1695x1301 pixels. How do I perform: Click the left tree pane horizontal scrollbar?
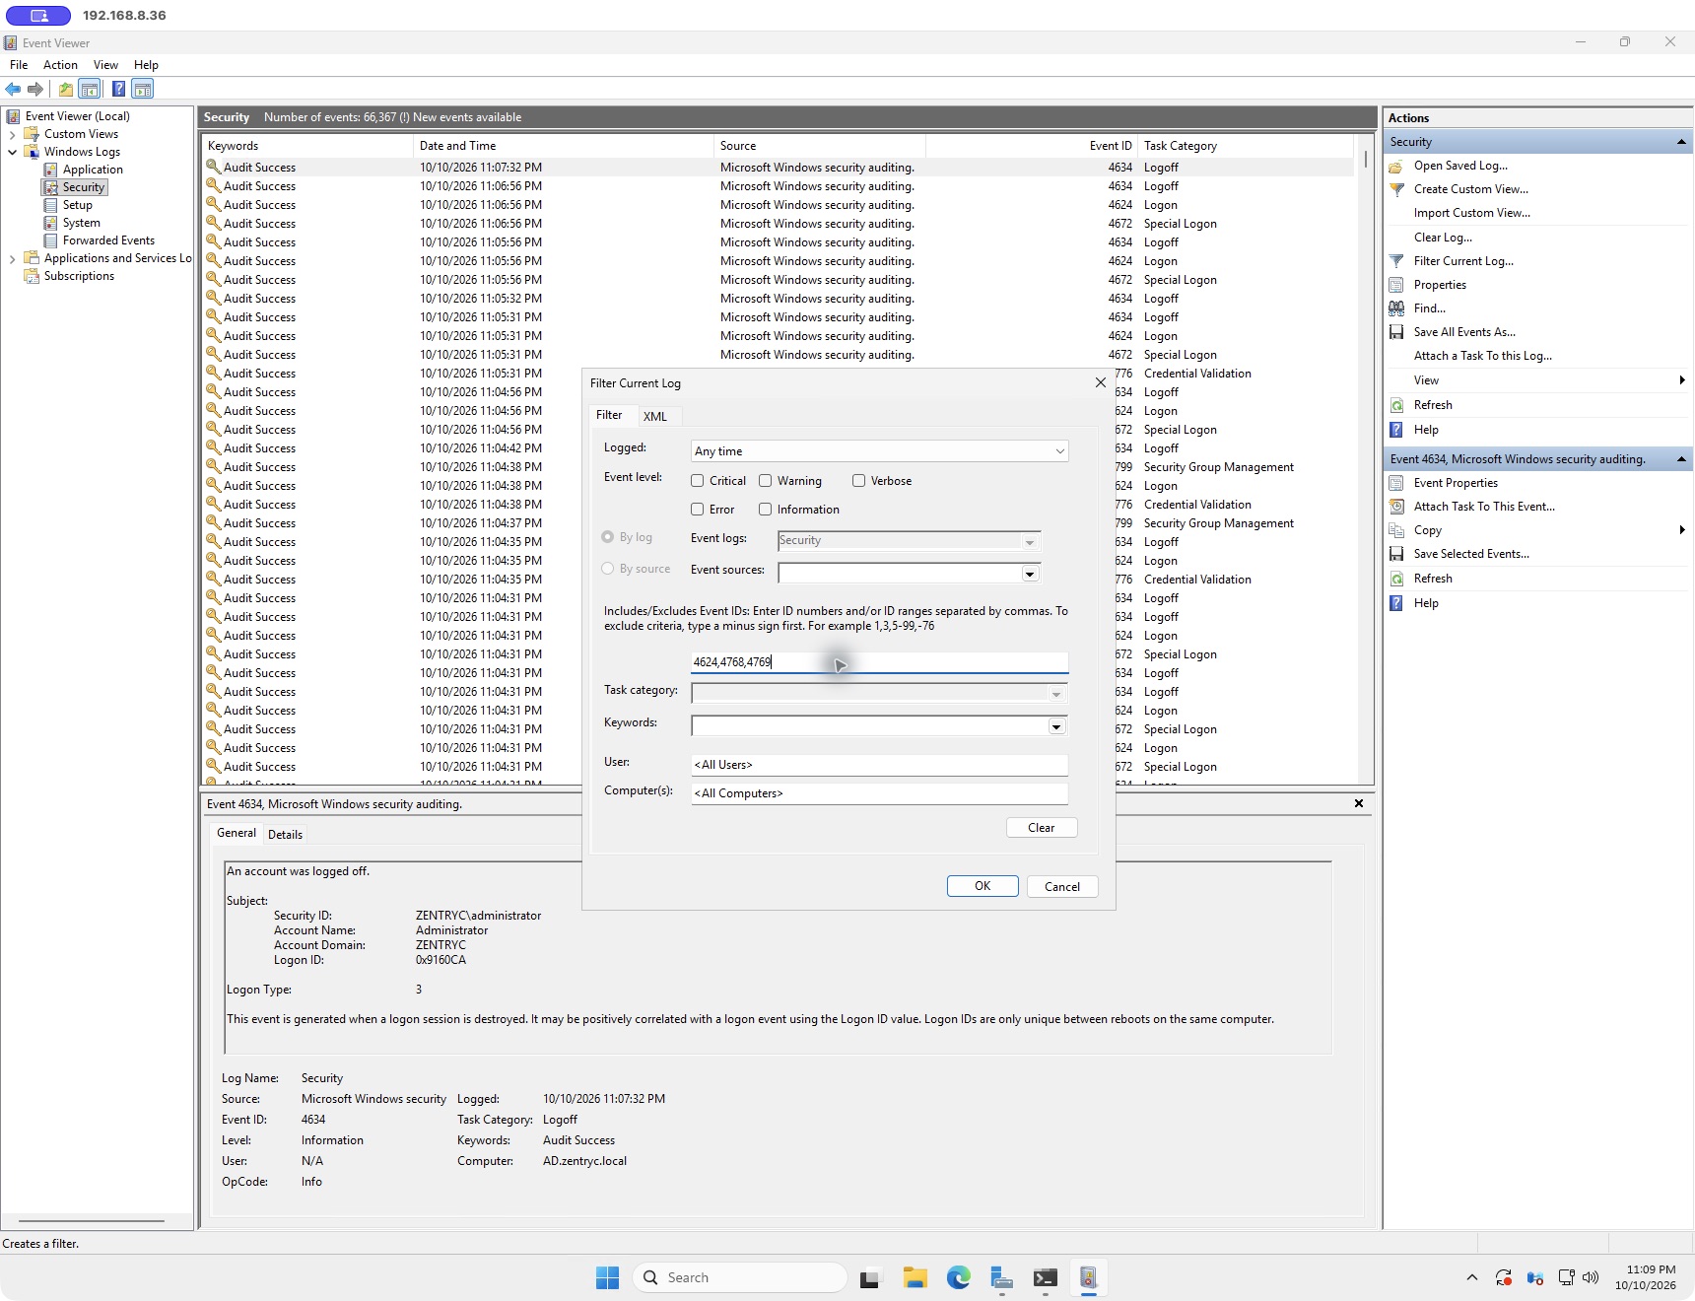pyautogui.click(x=92, y=1221)
